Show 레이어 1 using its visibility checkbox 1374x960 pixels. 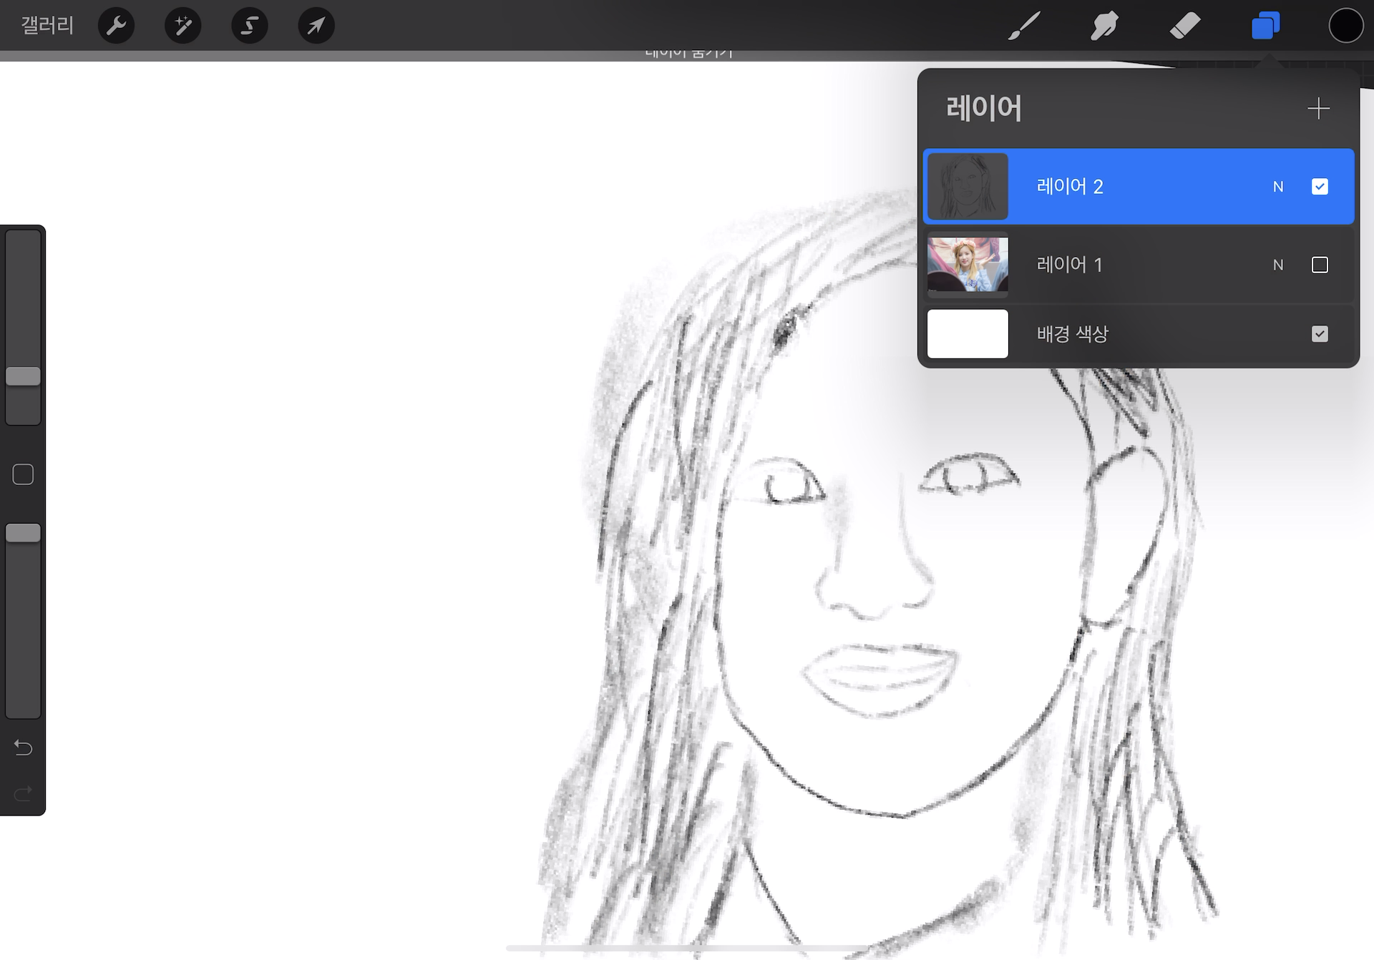click(x=1320, y=265)
